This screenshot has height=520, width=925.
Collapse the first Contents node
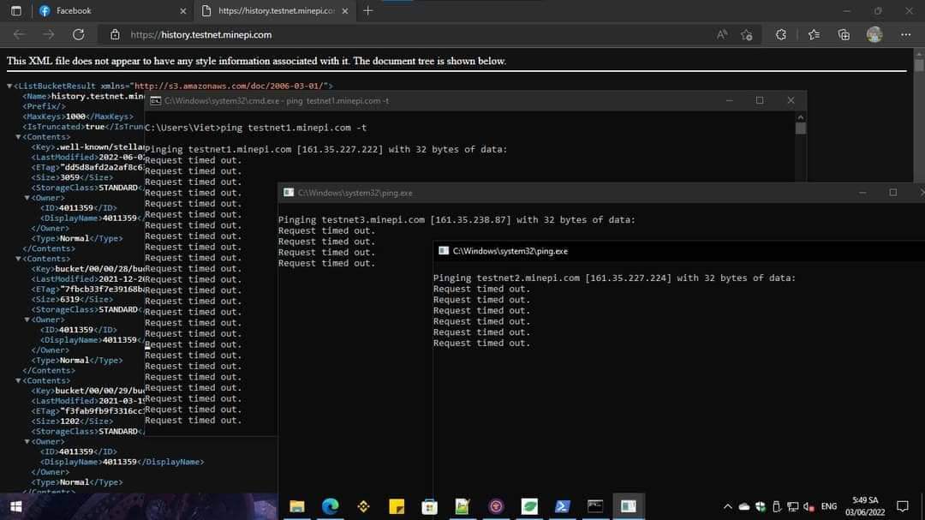[x=18, y=137]
